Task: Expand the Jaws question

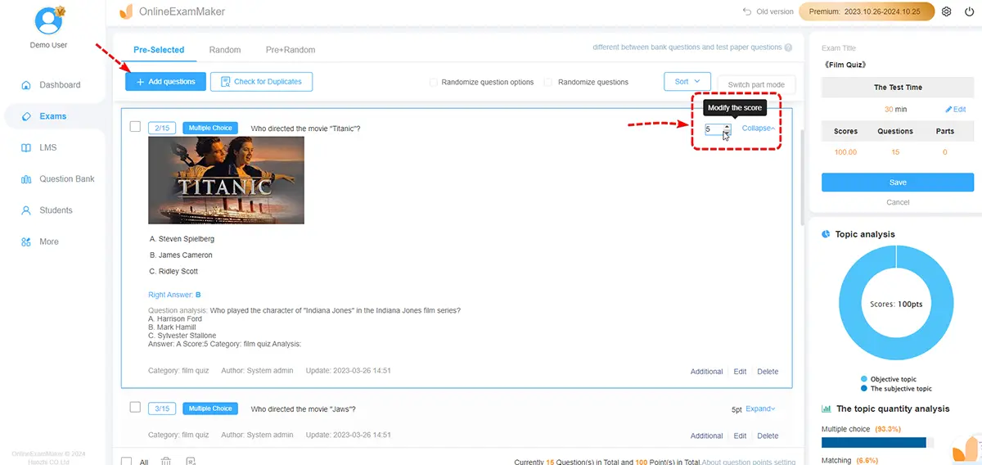Action: [760, 409]
